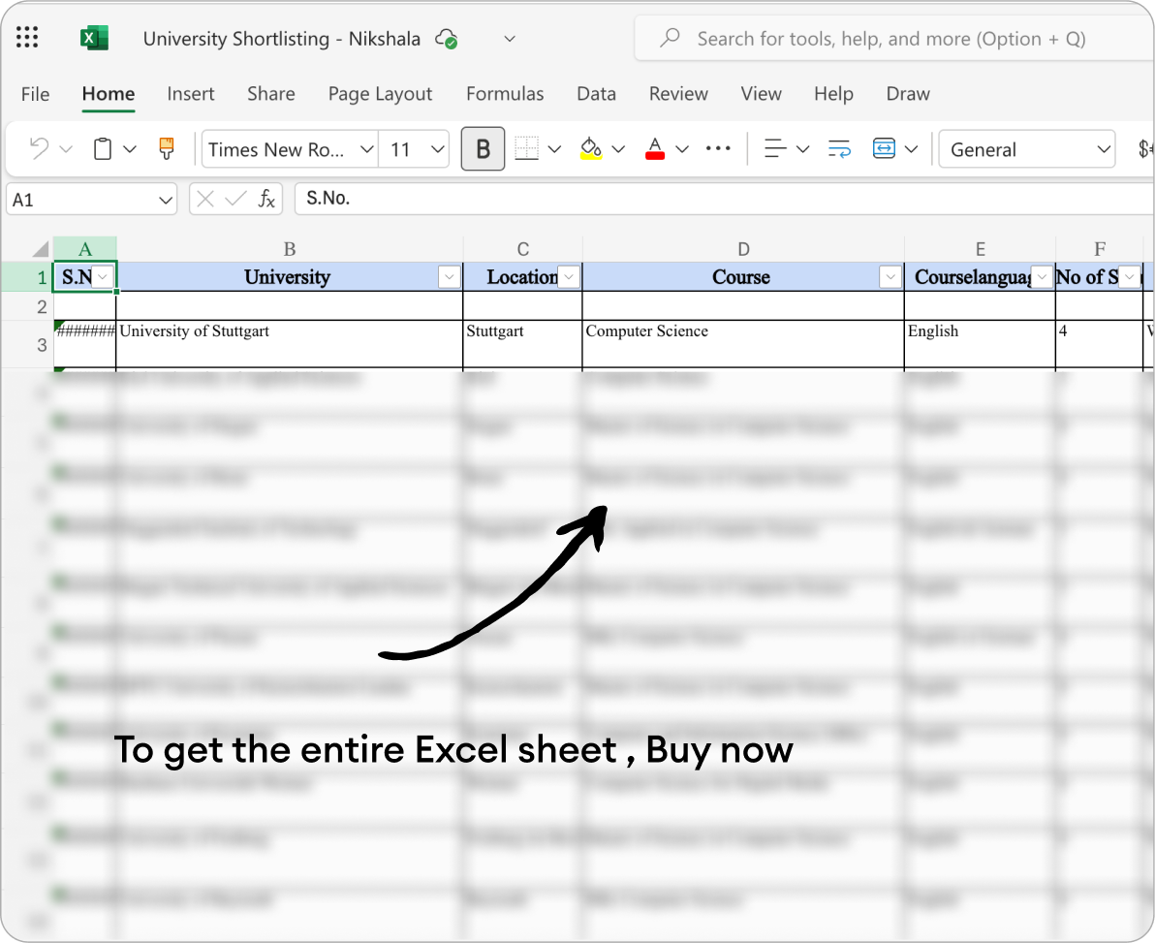Open the View tab
1155x943 pixels.
click(x=761, y=94)
